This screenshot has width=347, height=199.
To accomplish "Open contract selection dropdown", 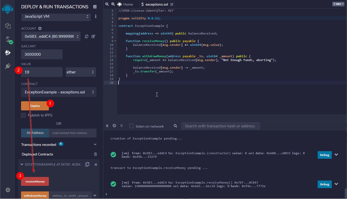I will 59,92.
